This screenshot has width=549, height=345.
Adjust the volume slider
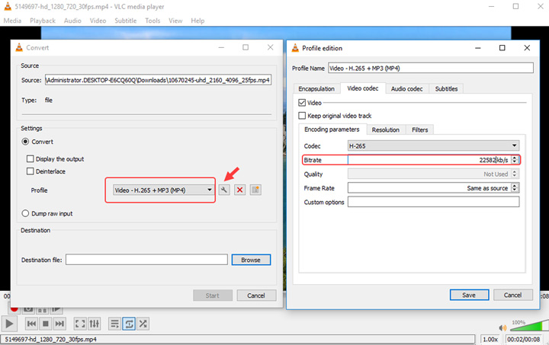click(528, 327)
